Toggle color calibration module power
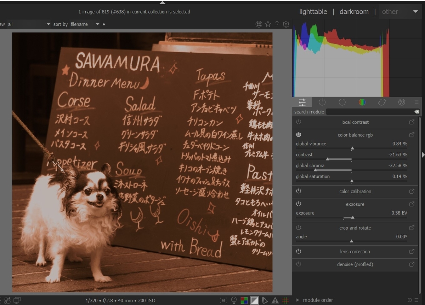 click(299, 191)
